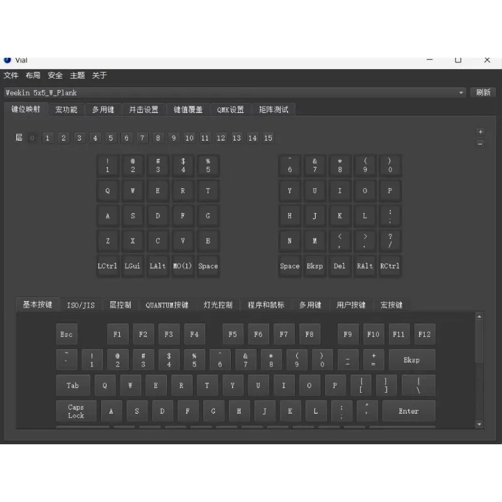The width and height of the screenshot is (502, 502).
Task: Click the 刷新 refresh button
Action: (483, 92)
